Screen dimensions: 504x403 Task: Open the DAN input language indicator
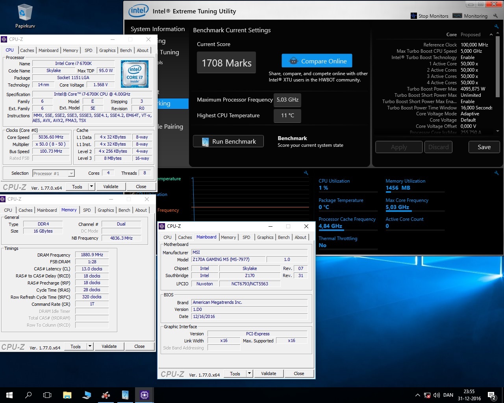448,395
